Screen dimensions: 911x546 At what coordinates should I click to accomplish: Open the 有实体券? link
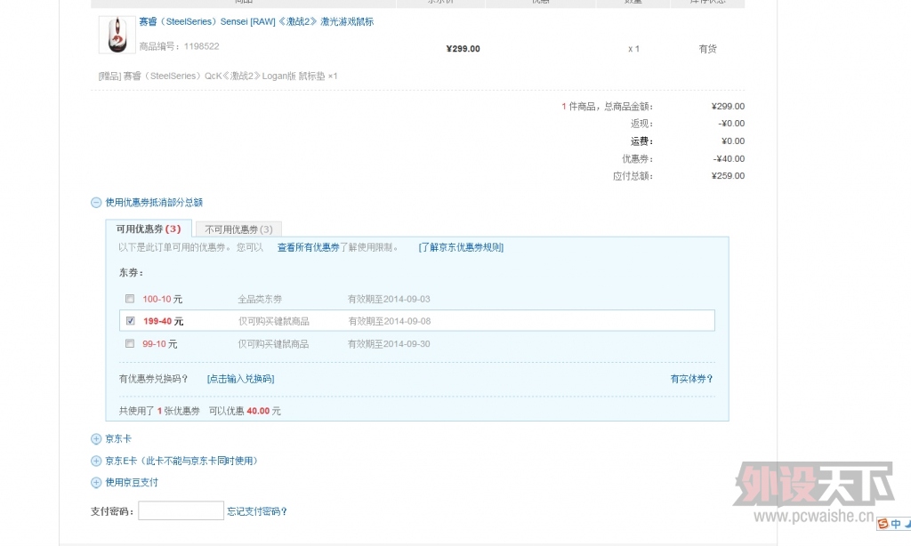(x=691, y=379)
